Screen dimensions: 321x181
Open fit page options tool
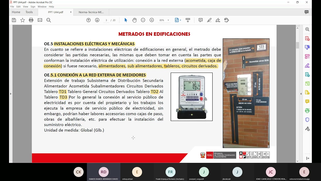[178, 20]
